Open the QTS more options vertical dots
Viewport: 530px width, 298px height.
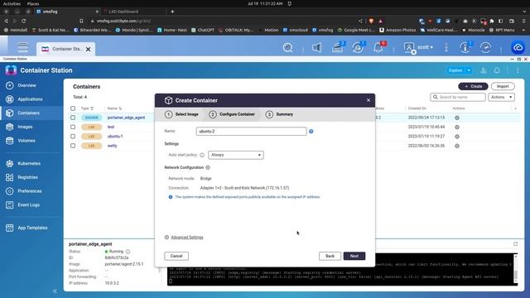446,48
